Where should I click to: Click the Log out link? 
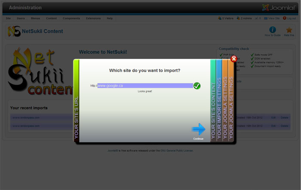[289, 18]
